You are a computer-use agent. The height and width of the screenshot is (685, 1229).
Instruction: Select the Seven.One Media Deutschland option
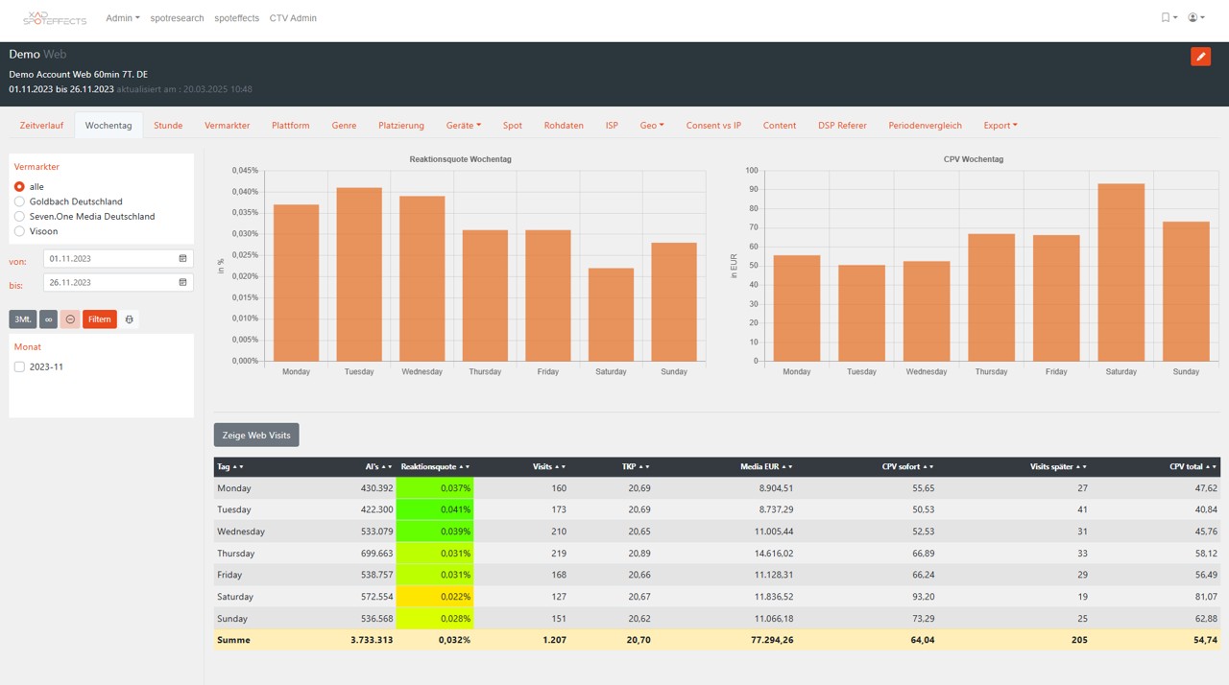[19, 217]
